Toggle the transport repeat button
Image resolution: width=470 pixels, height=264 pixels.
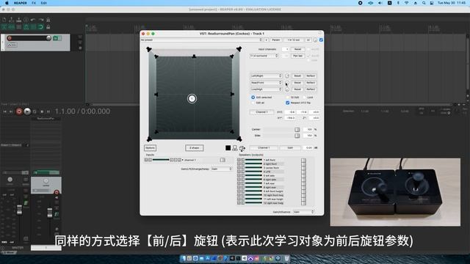[35, 111]
